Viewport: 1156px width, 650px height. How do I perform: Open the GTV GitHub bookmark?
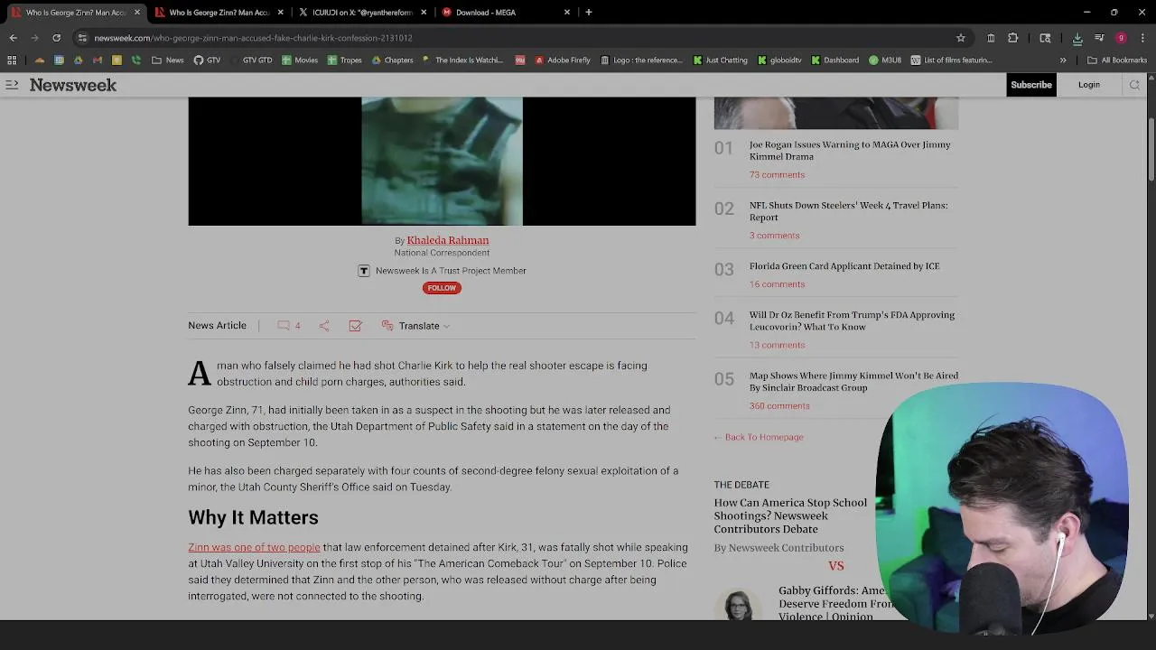tap(207, 60)
